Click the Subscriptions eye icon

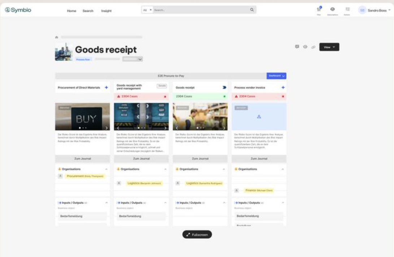point(332,9)
